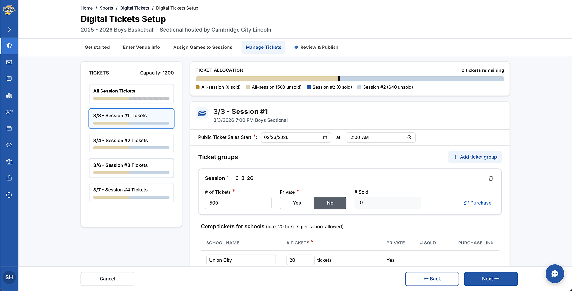Viewport: 572px width, 291px height.
Task: Click the IHSAA logo in sidebar
Action: pyautogui.click(x=9, y=10)
